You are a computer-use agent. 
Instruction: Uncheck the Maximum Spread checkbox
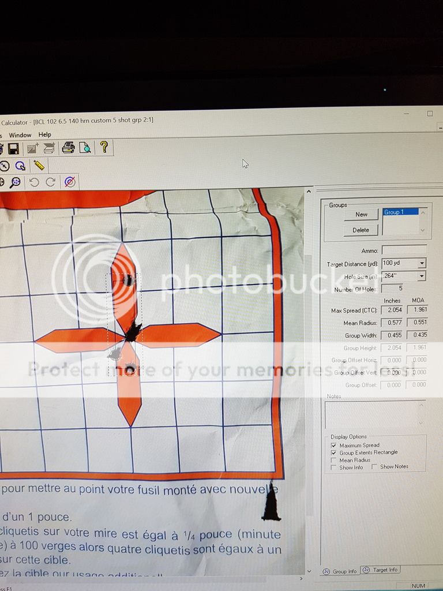point(334,446)
